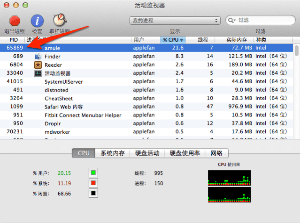The height and width of the screenshot is (223, 300).
Task: Select the amule process row
Action: [x=146, y=48]
